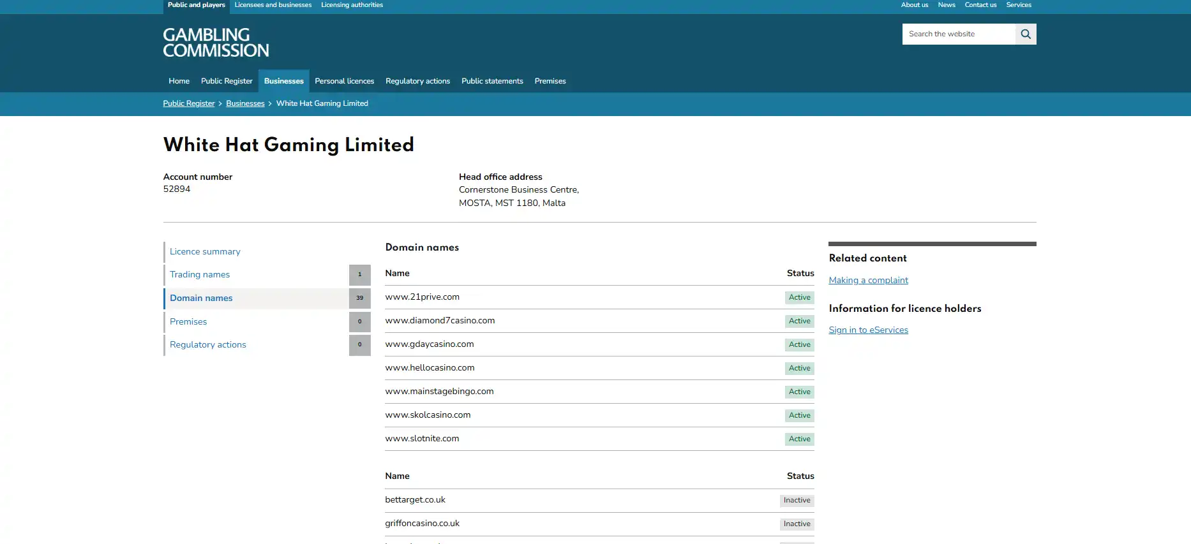Image resolution: width=1191 pixels, height=544 pixels.
Task: Select www.21prive.com domain text
Action: [x=423, y=297]
